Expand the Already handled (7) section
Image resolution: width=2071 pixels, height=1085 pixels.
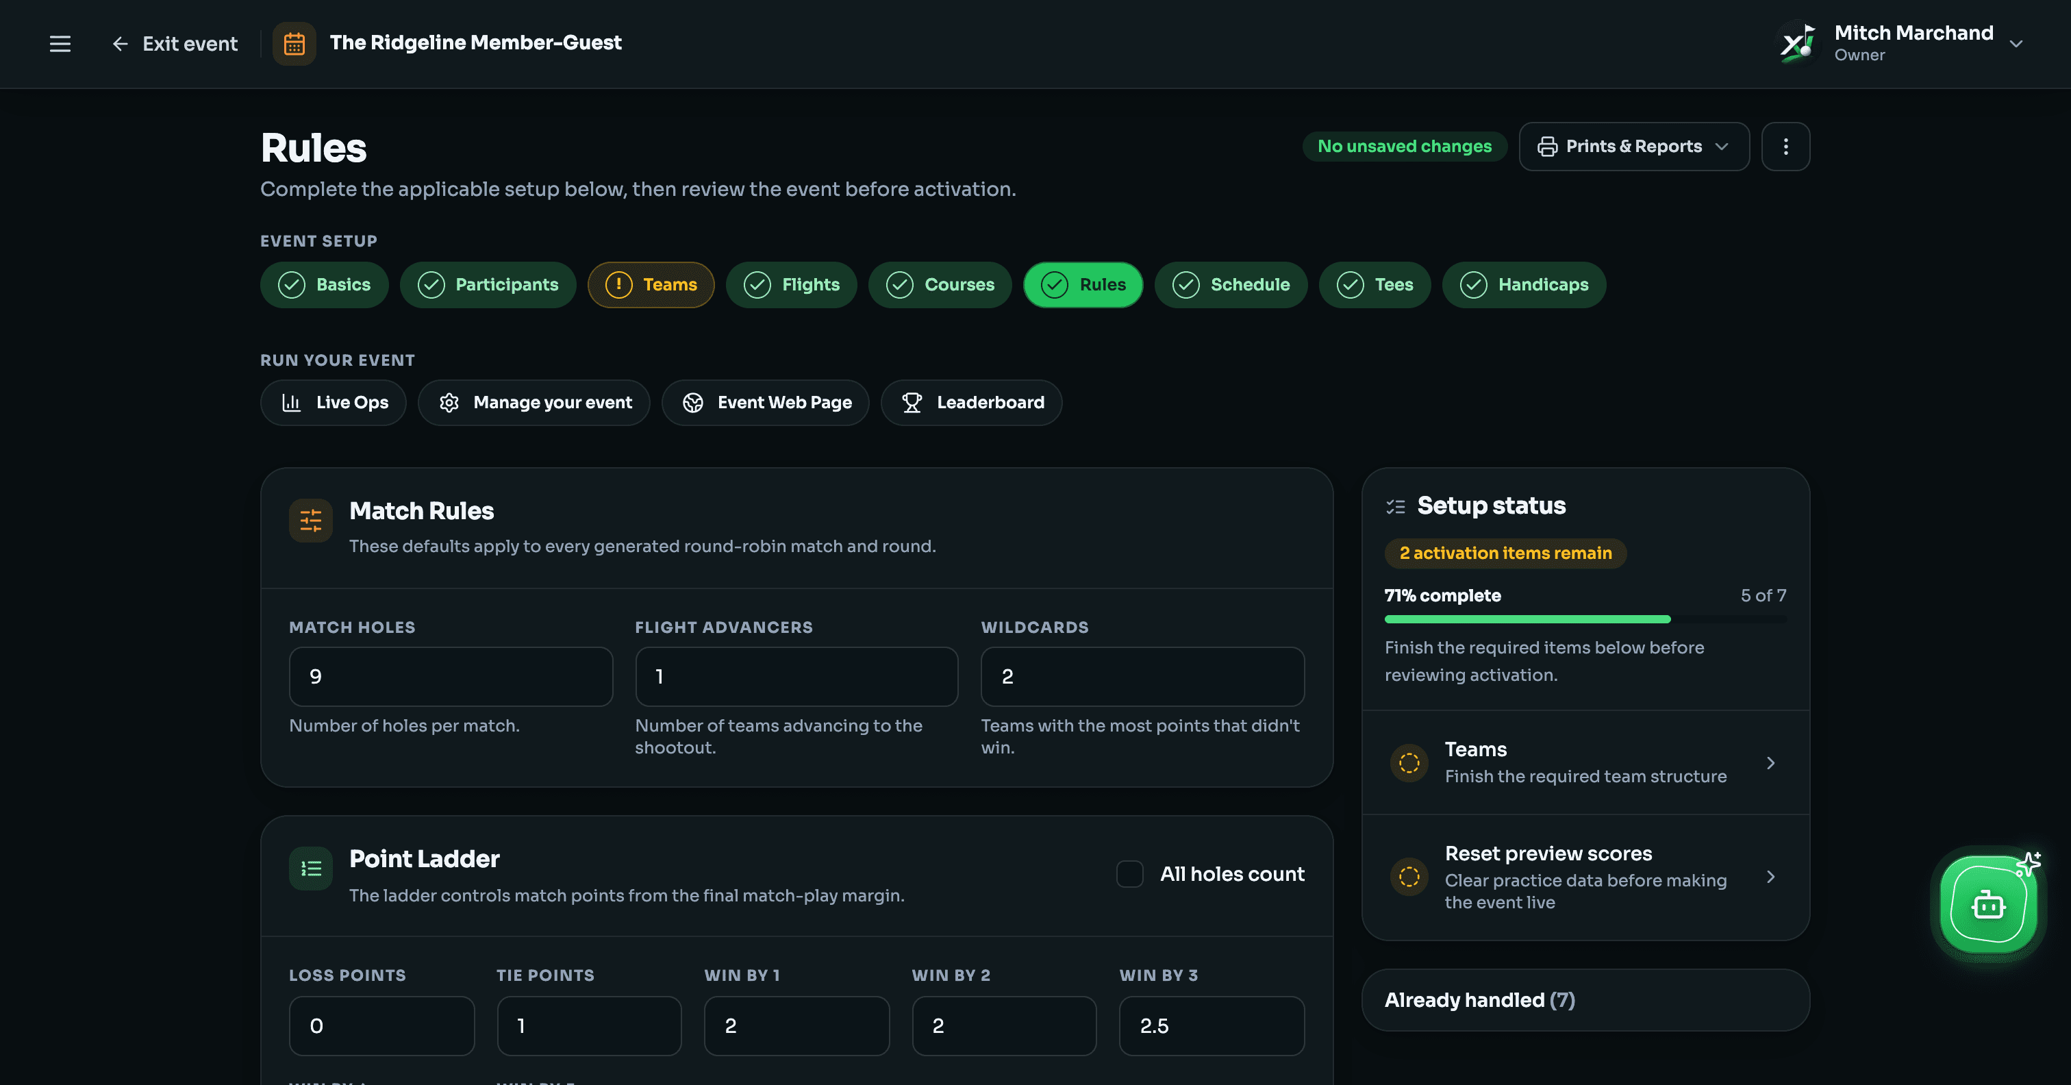pyautogui.click(x=1585, y=1000)
